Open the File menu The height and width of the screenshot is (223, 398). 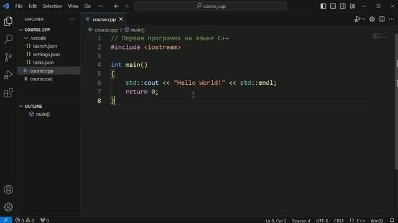point(19,6)
